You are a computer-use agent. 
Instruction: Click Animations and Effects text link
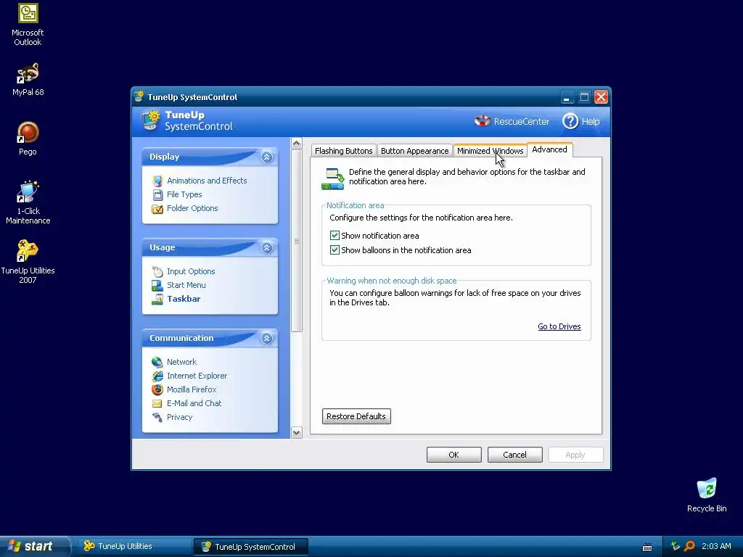click(x=207, y=181)
